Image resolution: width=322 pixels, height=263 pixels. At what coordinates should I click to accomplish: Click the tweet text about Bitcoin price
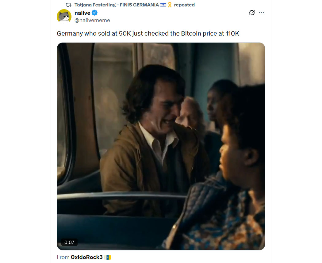coord(148,33)
